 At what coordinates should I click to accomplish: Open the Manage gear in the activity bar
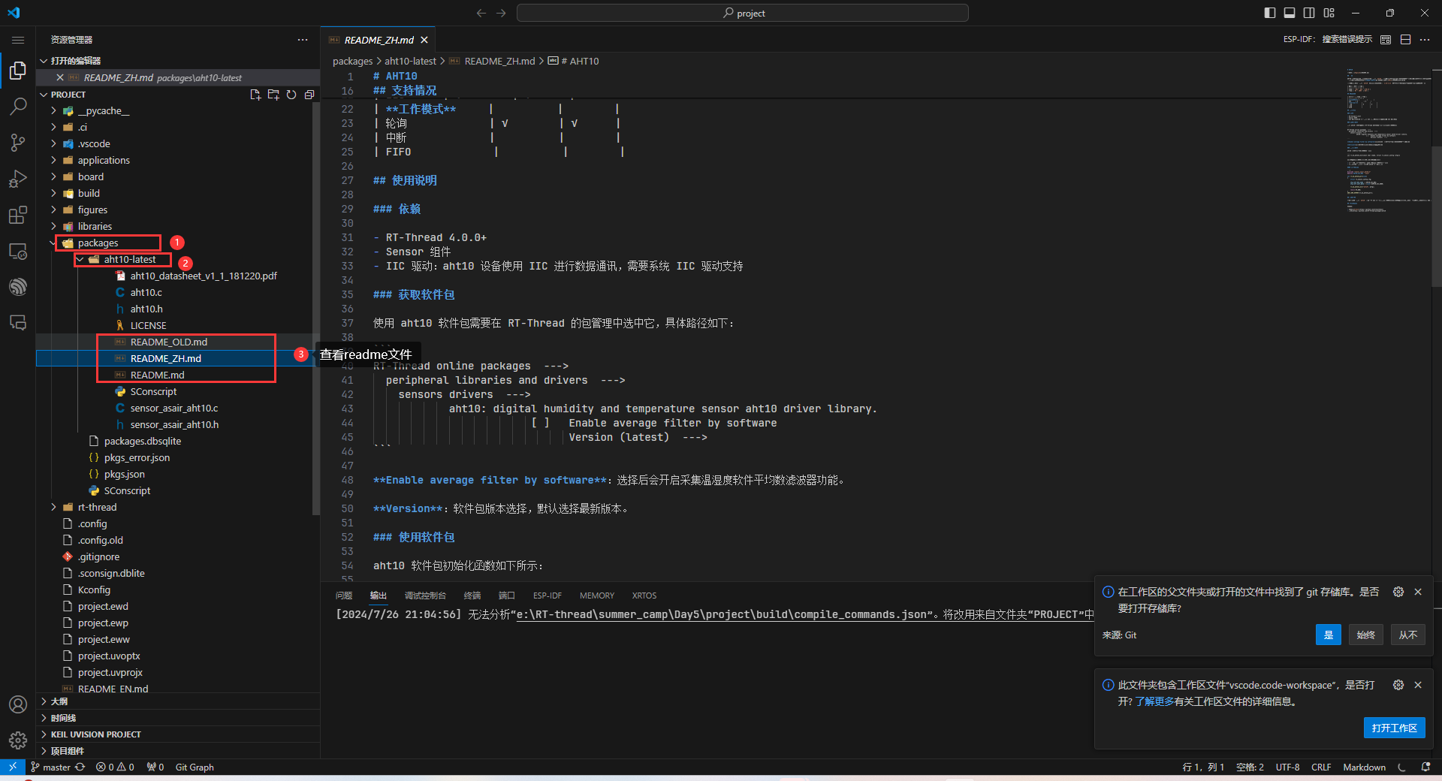click(x=18, y=740)
